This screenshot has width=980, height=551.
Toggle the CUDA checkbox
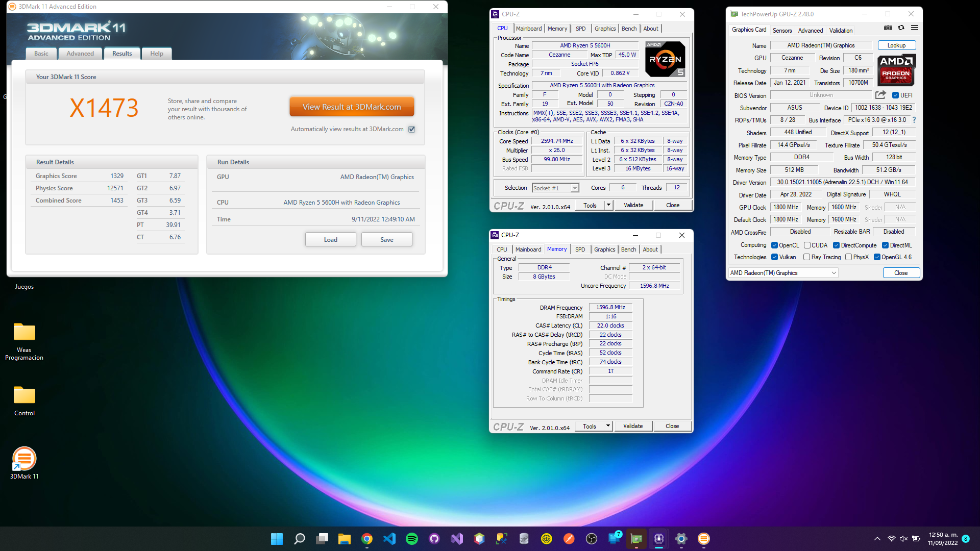(807, 245)
